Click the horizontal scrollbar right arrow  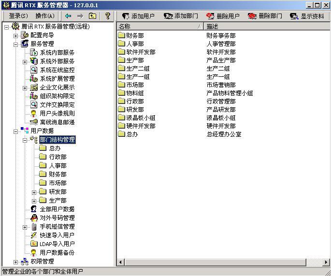[326, 262]
